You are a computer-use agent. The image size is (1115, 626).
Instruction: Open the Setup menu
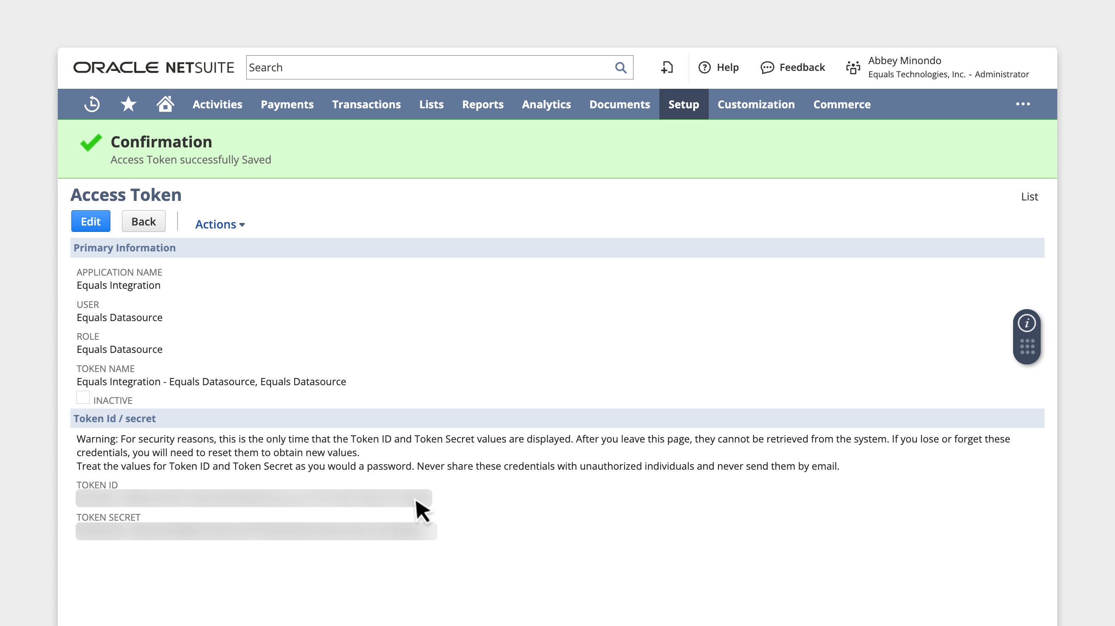click(x=684, y=104)
